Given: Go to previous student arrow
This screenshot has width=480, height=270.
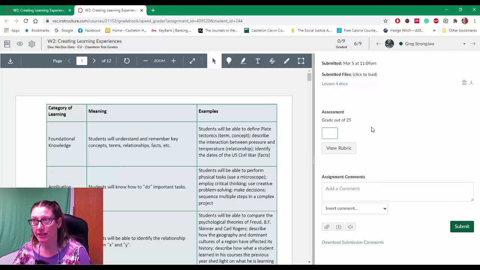Looking at the screenshot, I should point(379,44).
